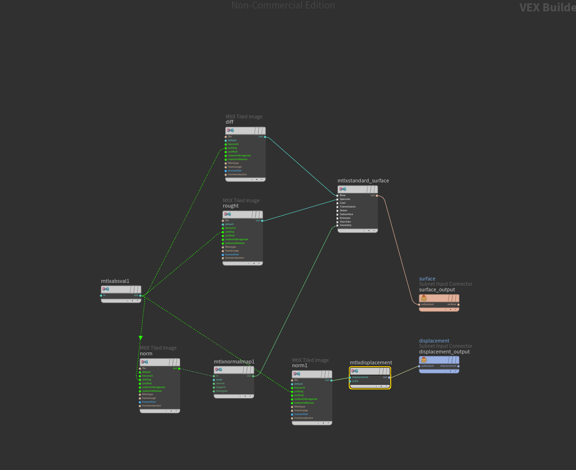Screen dimensions: 576x470
Task: Open the footer arrow on mtlxstandard_surface node
Action: [374, 231]
